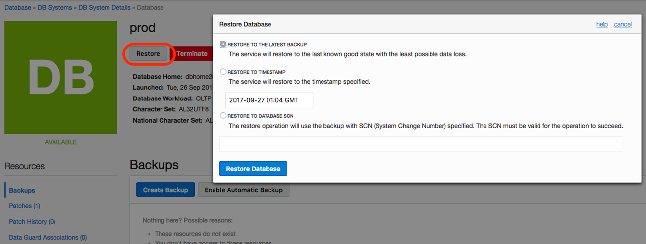Choose Restore to Database SCN option

[223, 115]
